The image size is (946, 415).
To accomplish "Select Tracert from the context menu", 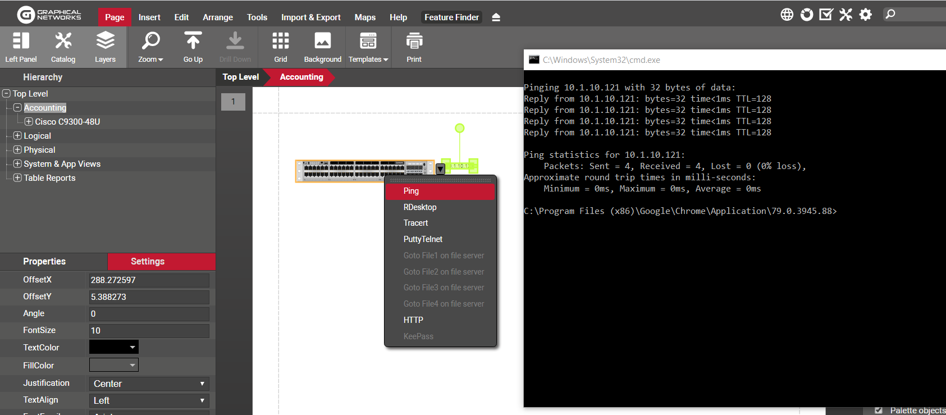I will pyautogui.click(x=415, y=223).
